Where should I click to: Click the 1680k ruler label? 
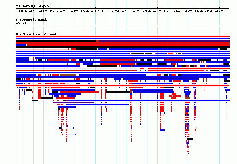[43, 11]
